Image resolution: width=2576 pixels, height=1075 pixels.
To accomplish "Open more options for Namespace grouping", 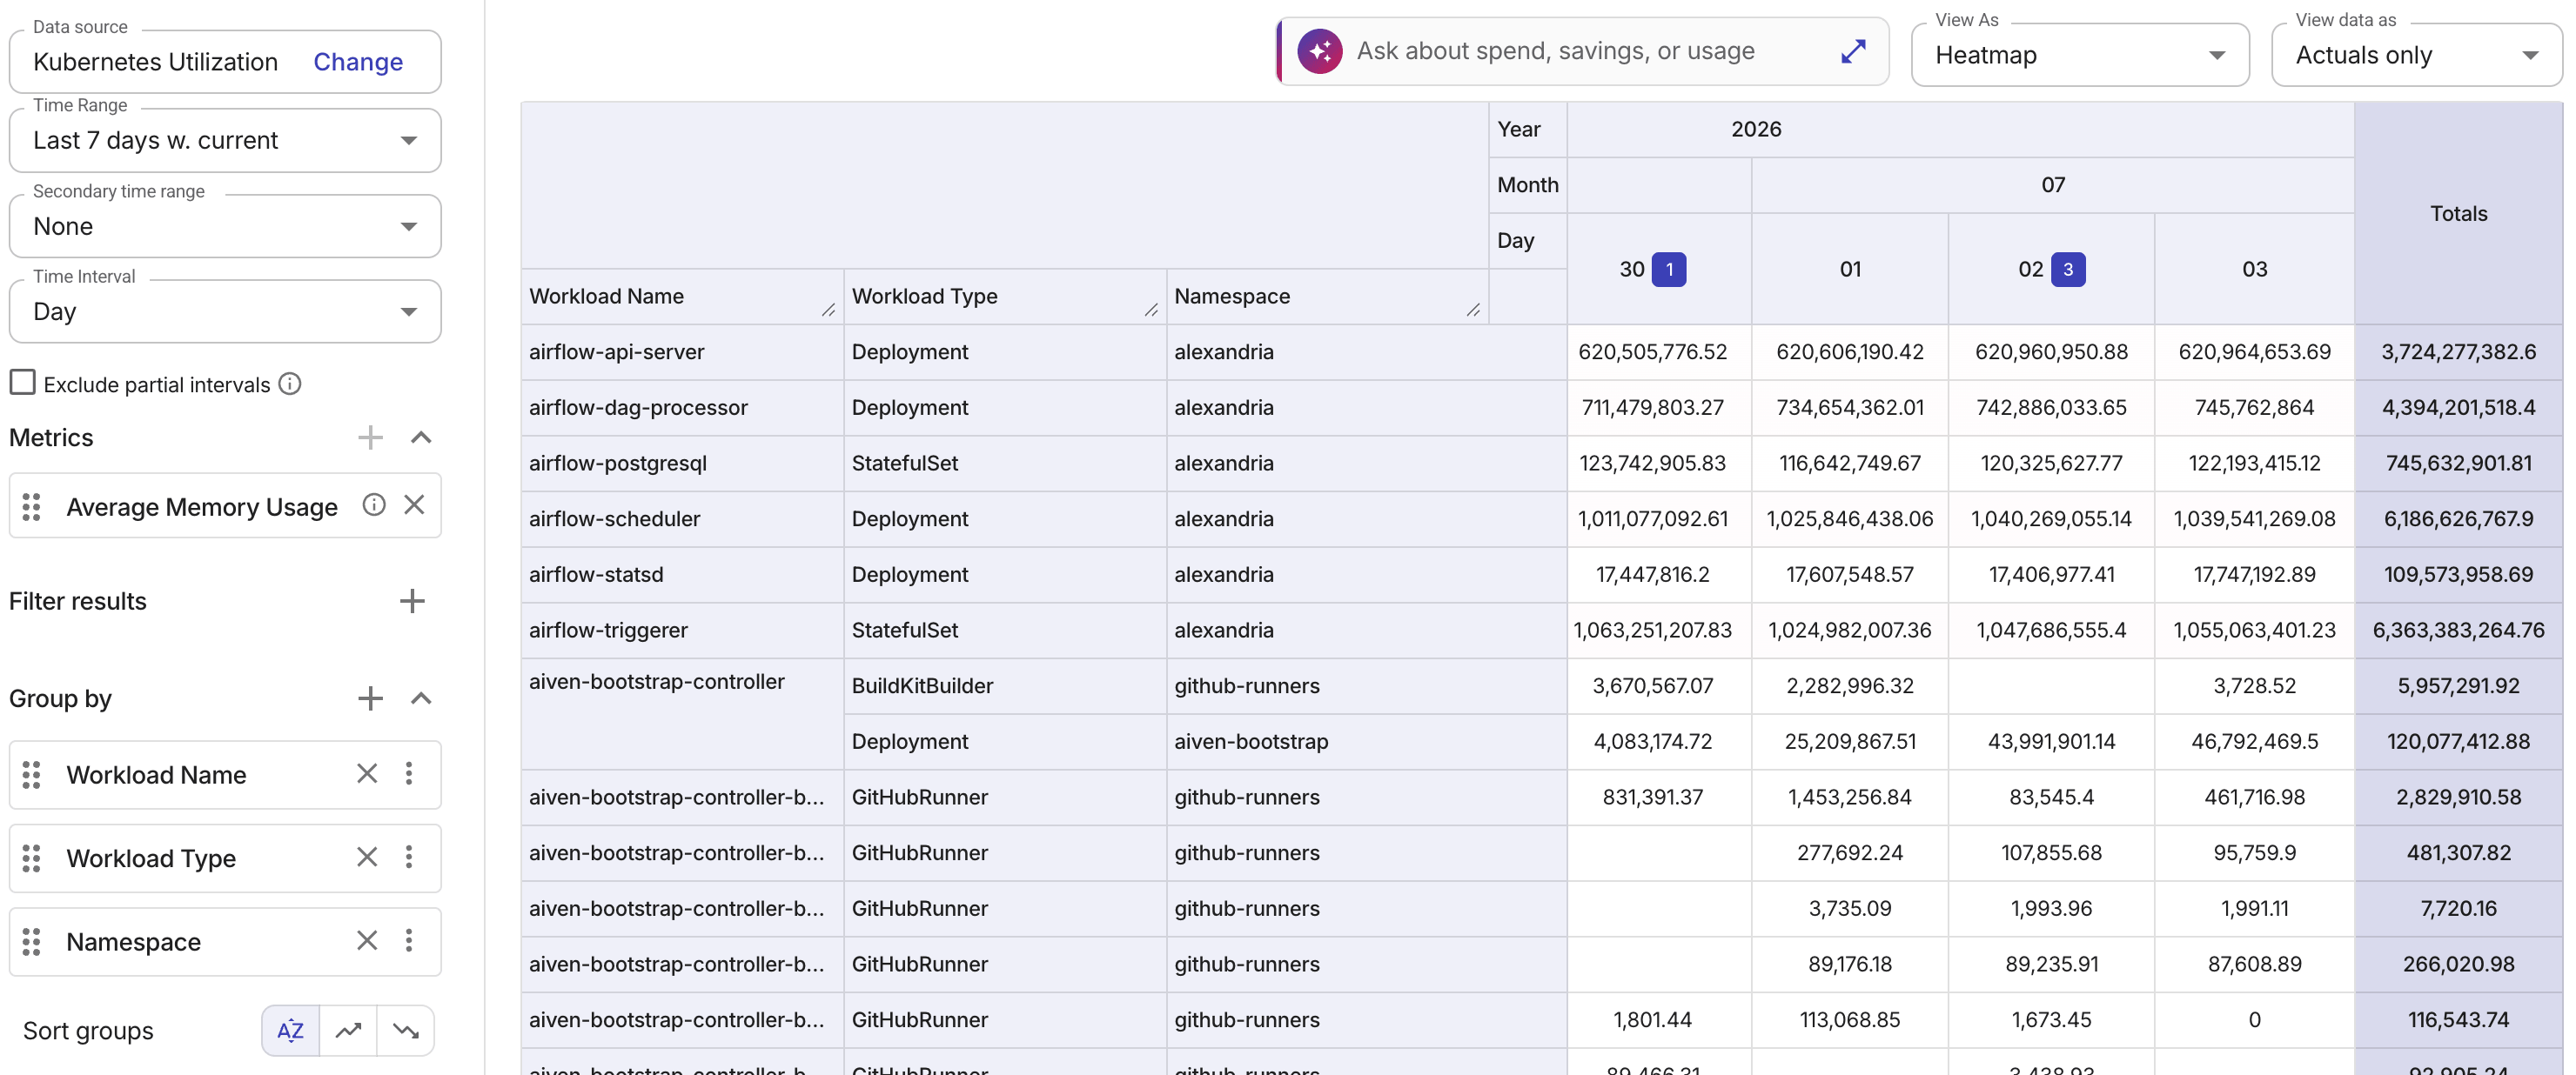I will tap(408, 940).
